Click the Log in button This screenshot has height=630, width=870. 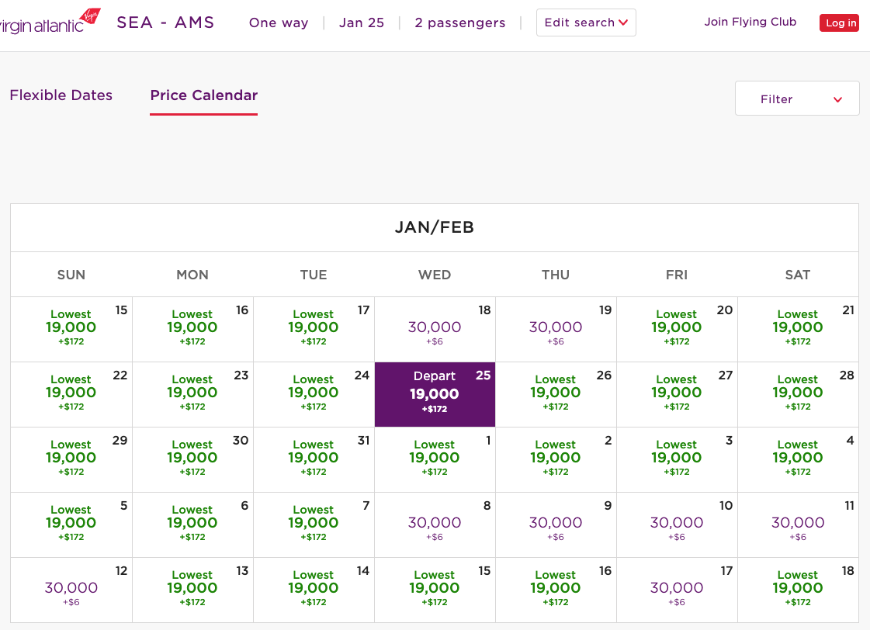point(840,22)
